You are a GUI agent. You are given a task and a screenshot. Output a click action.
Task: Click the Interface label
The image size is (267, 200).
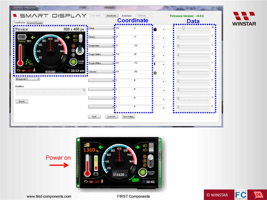click(127, 16)
